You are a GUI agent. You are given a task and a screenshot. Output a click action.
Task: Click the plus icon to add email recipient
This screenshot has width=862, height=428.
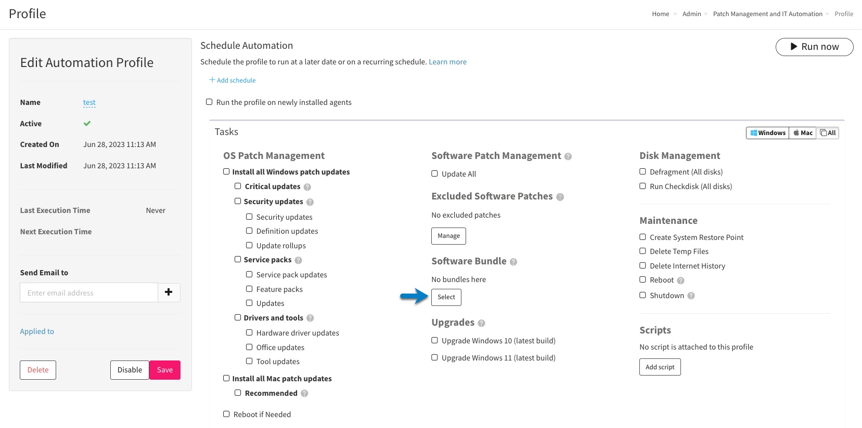(169, 292)
